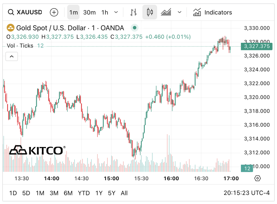
Task: Click the Gold Spot / U.S. Dollar title
Action: pyautogui.click(x=70, y=28)
